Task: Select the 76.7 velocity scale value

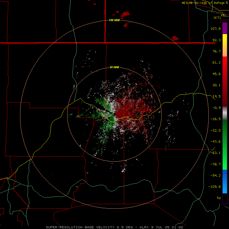Action: [x=217, y=51]
